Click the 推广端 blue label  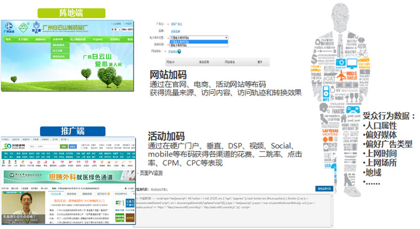tap(73, 131)
